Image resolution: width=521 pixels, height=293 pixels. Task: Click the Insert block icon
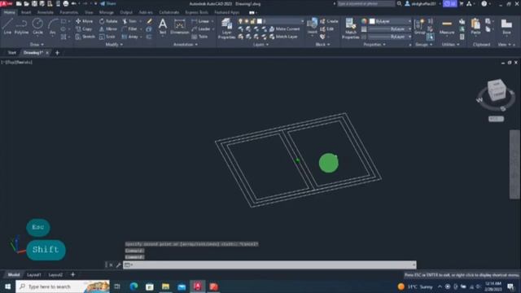312,26
